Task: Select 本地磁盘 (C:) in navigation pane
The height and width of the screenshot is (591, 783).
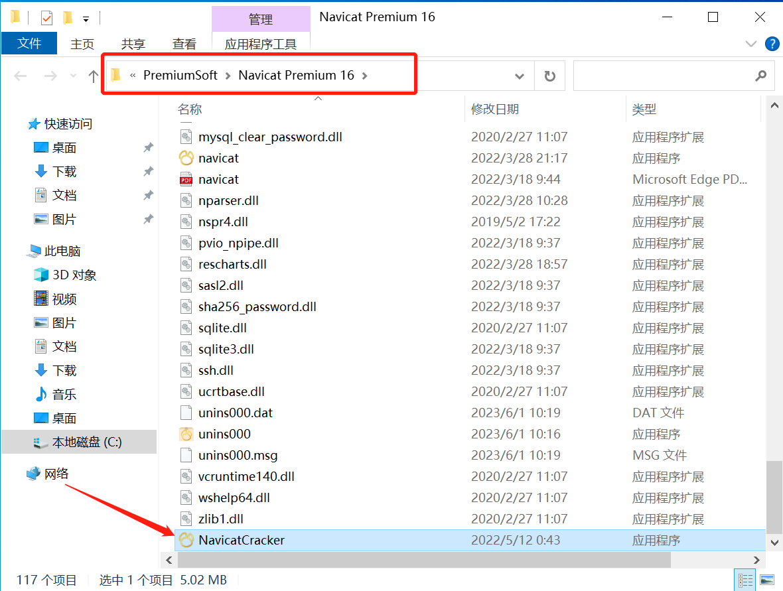Action: [x=86, y=442]
